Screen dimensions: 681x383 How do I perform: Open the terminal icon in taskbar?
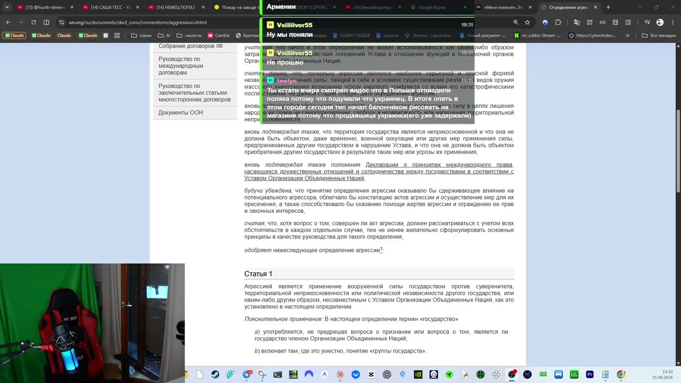pyautogui.click(x=278, y=374)
